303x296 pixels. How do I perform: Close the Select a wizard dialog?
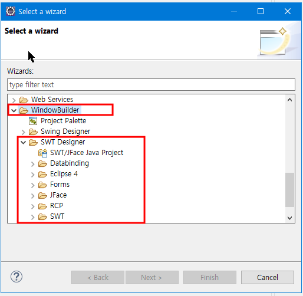288,11
